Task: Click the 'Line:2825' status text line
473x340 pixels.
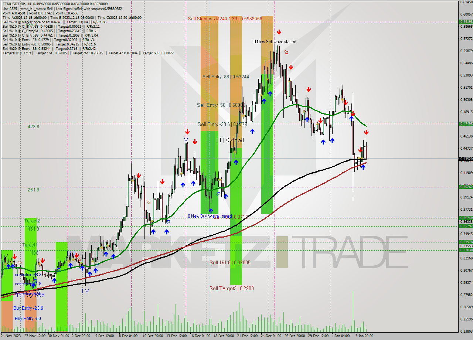Action: (62, 8)
